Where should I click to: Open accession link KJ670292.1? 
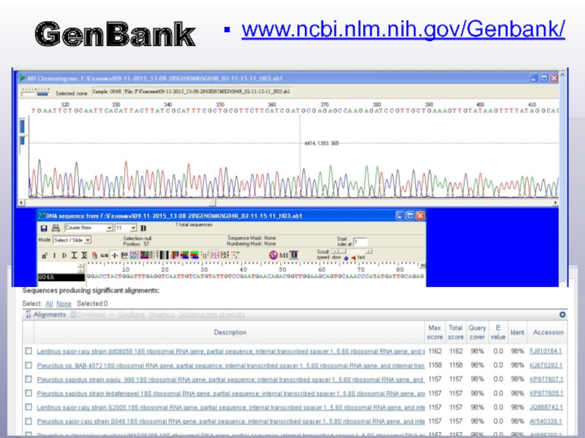[546, 366]
